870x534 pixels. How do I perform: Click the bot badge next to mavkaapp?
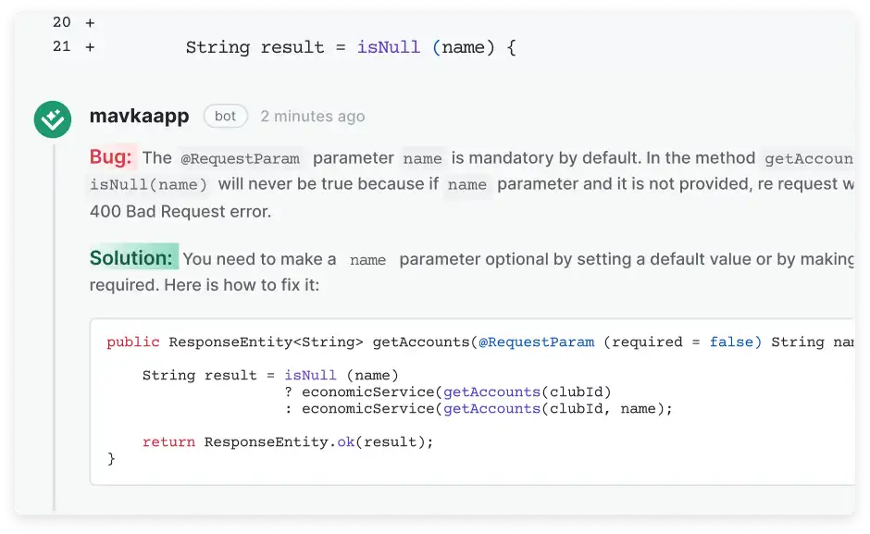225,116
